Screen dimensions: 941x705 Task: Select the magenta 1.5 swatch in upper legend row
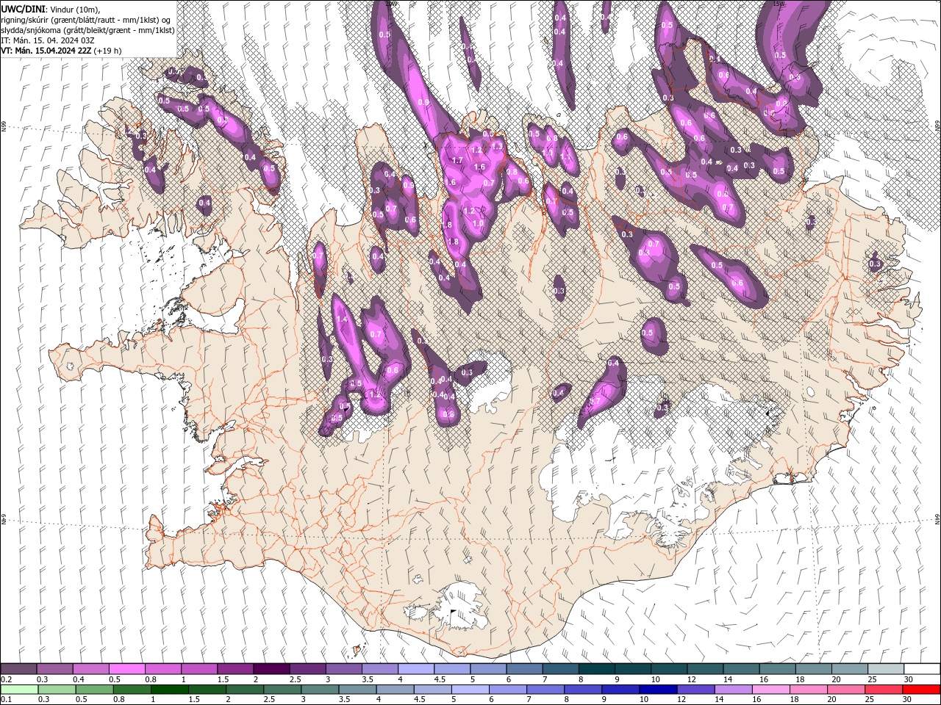(235, 668)
